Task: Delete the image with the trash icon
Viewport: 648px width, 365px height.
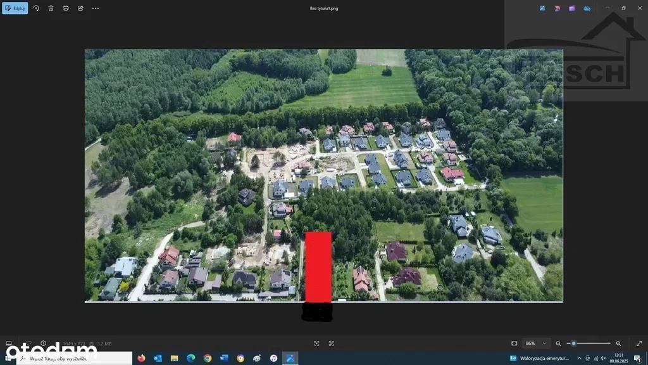Action: click(x=51, y=8)
